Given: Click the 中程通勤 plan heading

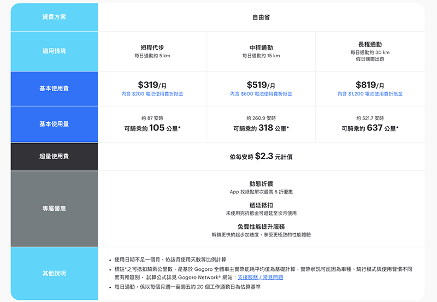Looking at the screenshot, I should click(x=261, y=48).
